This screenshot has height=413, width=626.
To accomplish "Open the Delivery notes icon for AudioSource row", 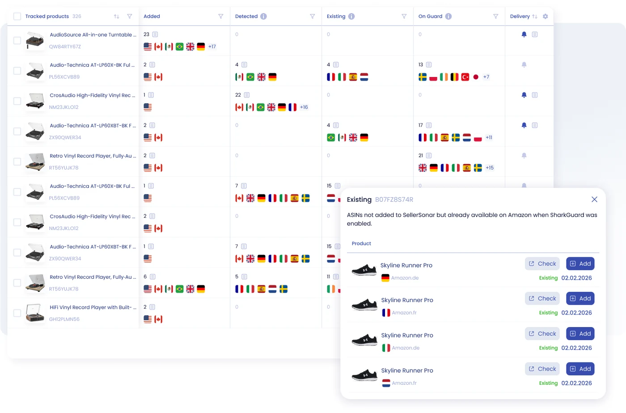I will pyautogui.click(x=535, y=34).
